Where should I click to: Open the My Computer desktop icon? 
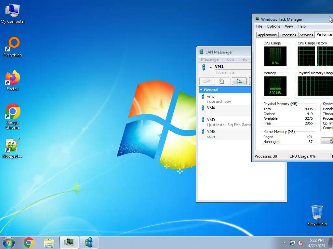(13, 14)
